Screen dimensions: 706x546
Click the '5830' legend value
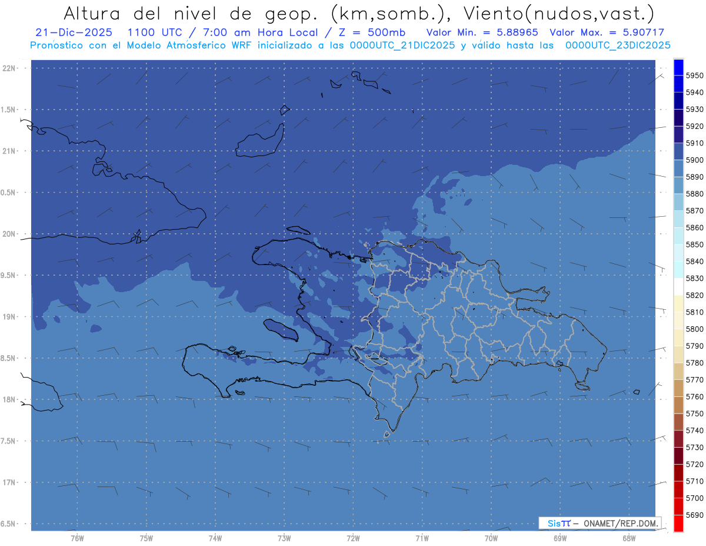point(694,279)
